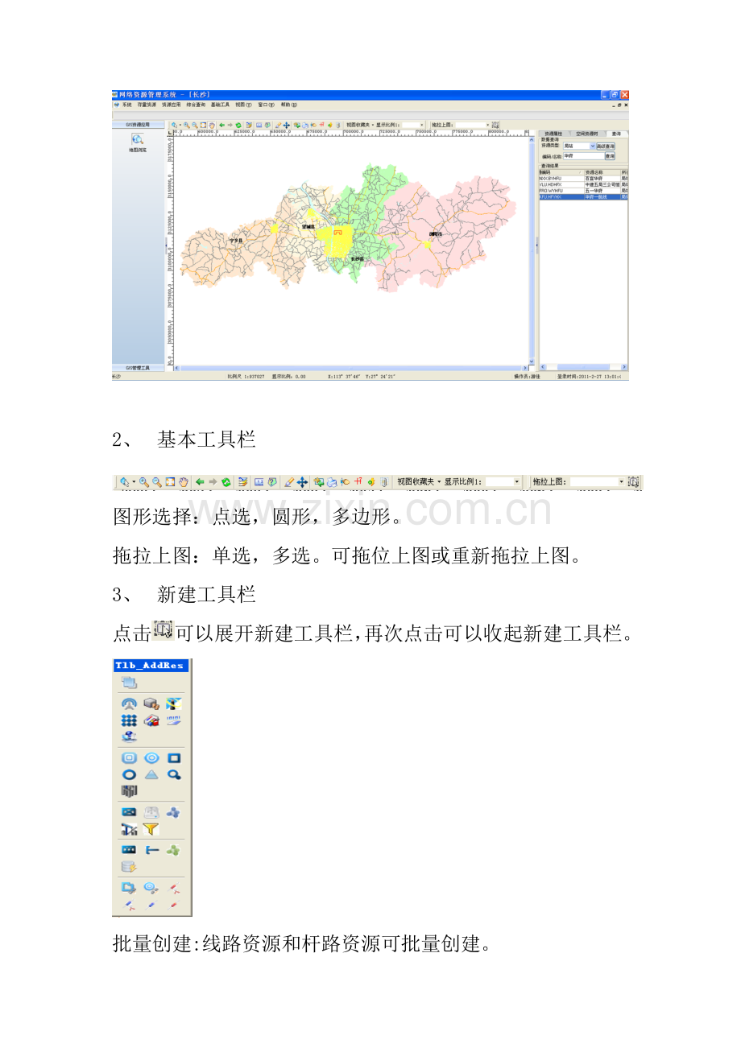The width and height of the screenshot is (741, 1048).
Task: Open the 系统 menu
Action: [x=126, y=105]
